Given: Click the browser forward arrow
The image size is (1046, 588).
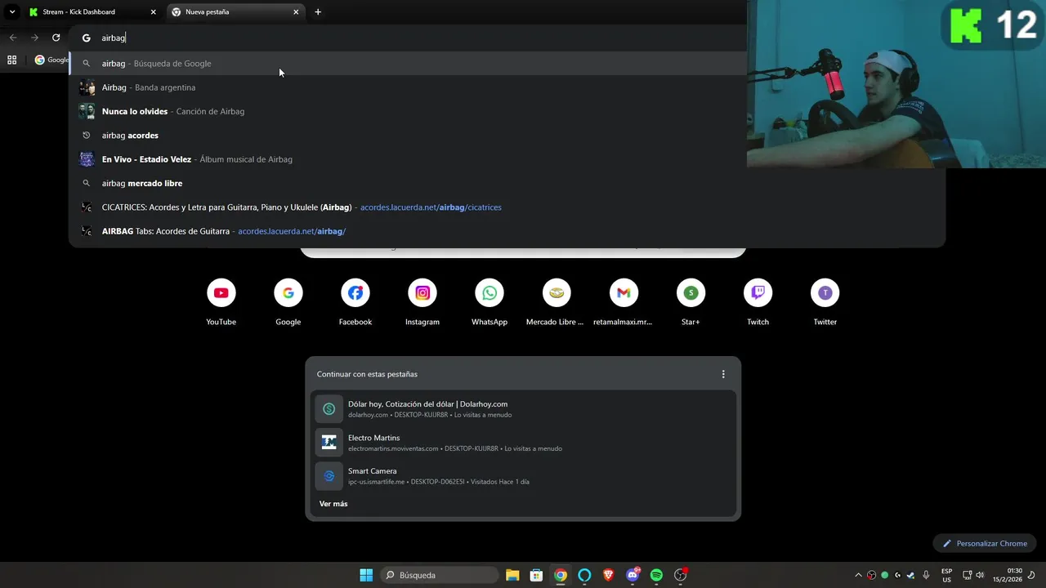Looking at the screenshot, I should click(34, 38).
